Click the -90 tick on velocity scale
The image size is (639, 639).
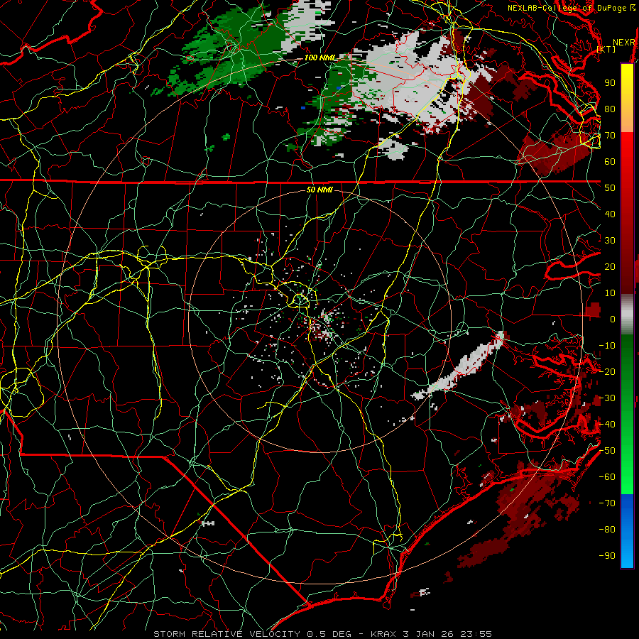607,556
